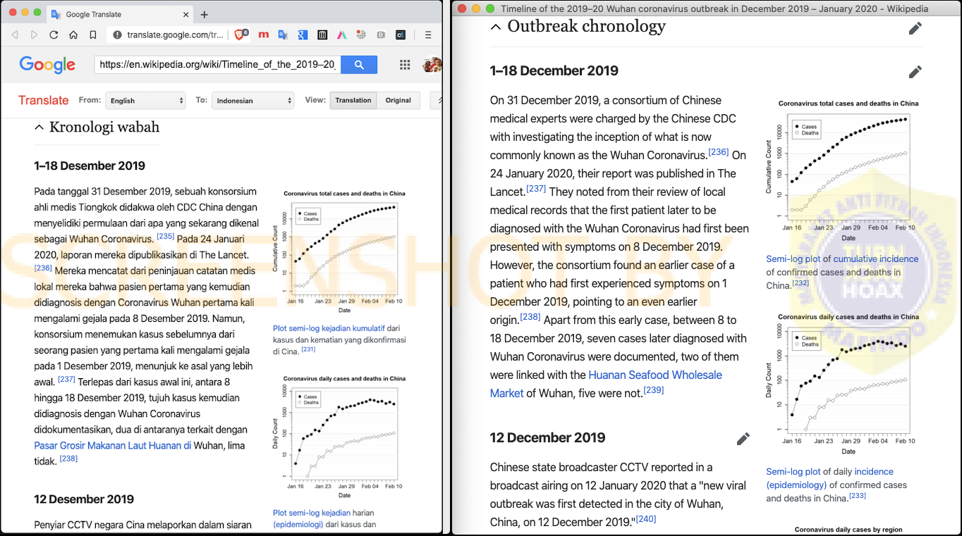Viewport: 962px width, 536px height.
Task: Open citation [237] after 'Lancet.' in Wikipedia
Action: pos(536,189)
